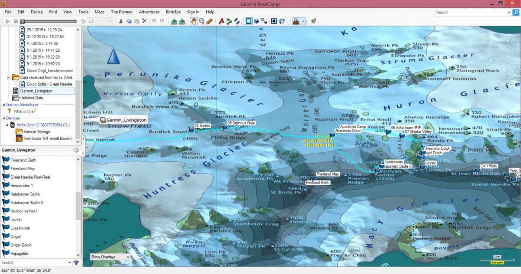
Task: Open the activity profile dropdown arrow
Action: (303, 21)
